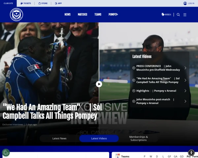Play the featured Sol Campbell video
198x158 pixels.
click(99, 84)
